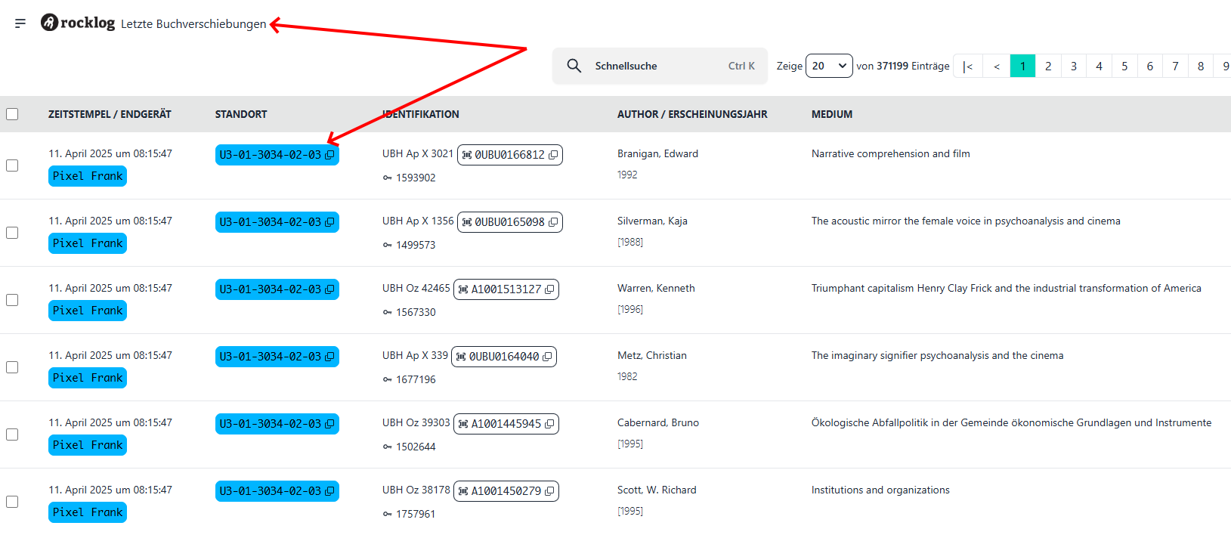This screenshot has height=535, width=1231.
Task: Go to pagination page 5
Action: (1124, 66)
